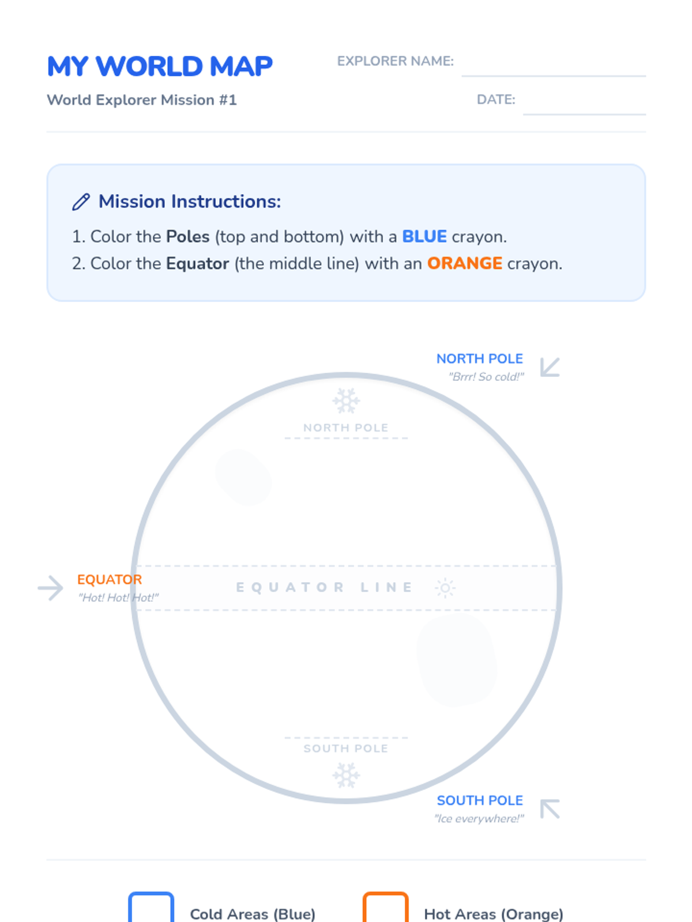Click the BLUE word in instructions
Viewport: 692px width, 922px height.
coord(424,236)
